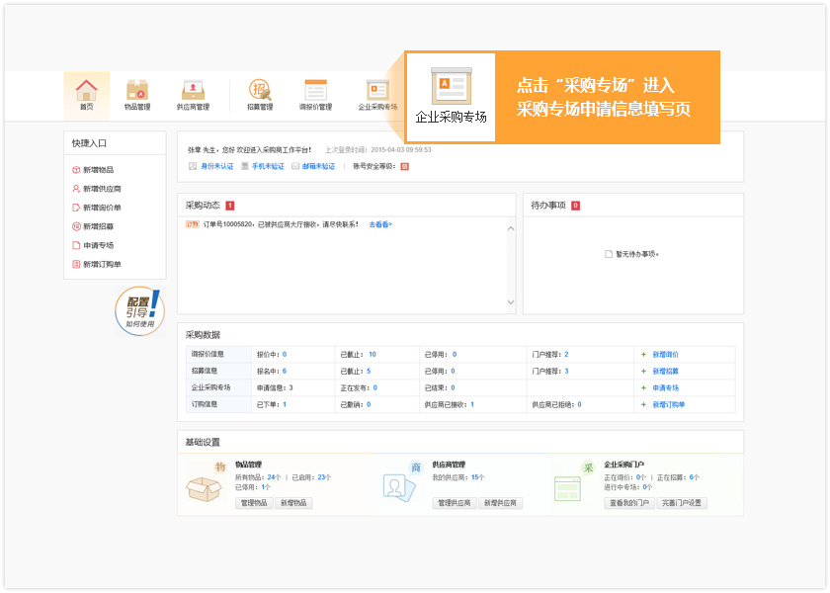Screen dimensions: 830x593
Task: Open 报价中 count 0 in 询报价信息 row
Action: coord(285,354)
